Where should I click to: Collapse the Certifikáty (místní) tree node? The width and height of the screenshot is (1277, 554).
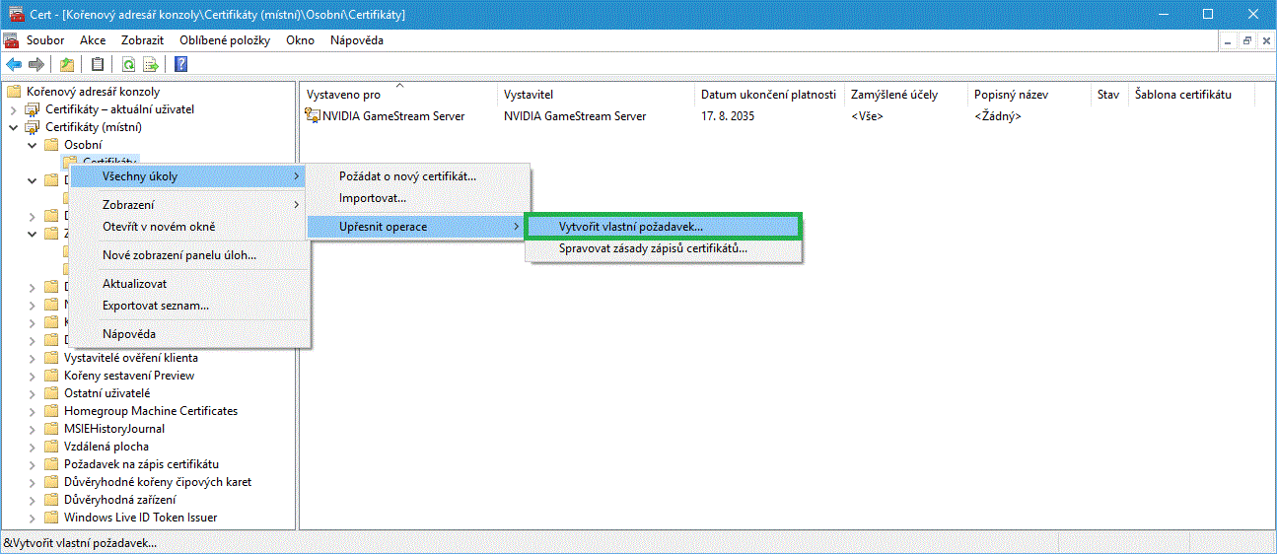point(14,127)
